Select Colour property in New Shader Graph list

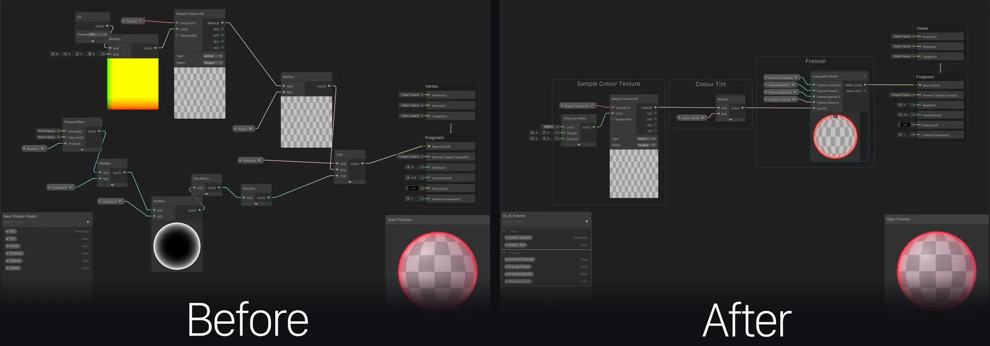click(x=13, y=268)
